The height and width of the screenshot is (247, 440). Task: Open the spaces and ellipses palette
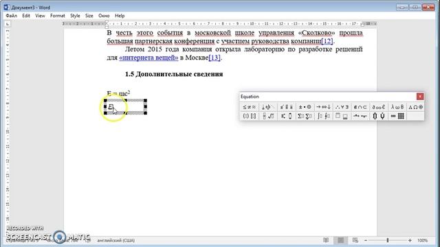(x=267, y=107)
